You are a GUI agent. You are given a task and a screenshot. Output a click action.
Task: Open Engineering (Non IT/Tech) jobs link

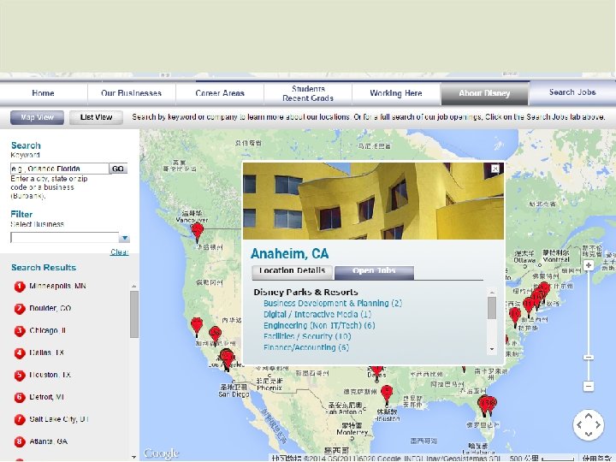coord(319,325)
